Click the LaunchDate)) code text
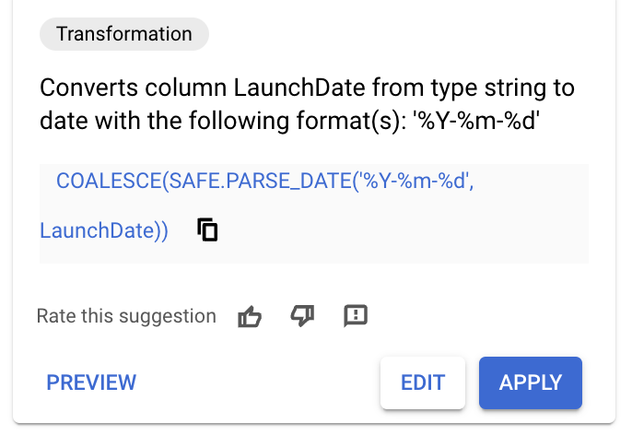632x435 pixels. tap(104, 230)
